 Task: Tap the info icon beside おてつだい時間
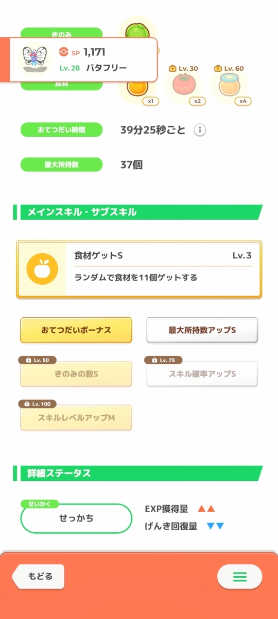tap(200, 130)
